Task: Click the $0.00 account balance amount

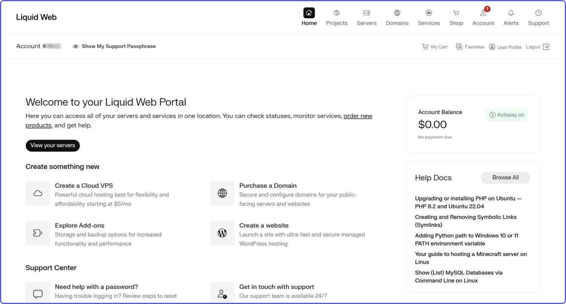Action: [432, 124]
